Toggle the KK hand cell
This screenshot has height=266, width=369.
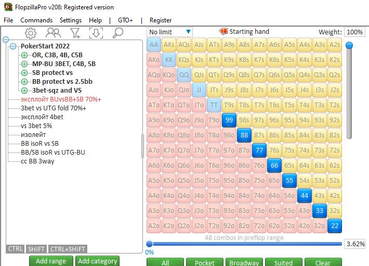click(169, 60)
